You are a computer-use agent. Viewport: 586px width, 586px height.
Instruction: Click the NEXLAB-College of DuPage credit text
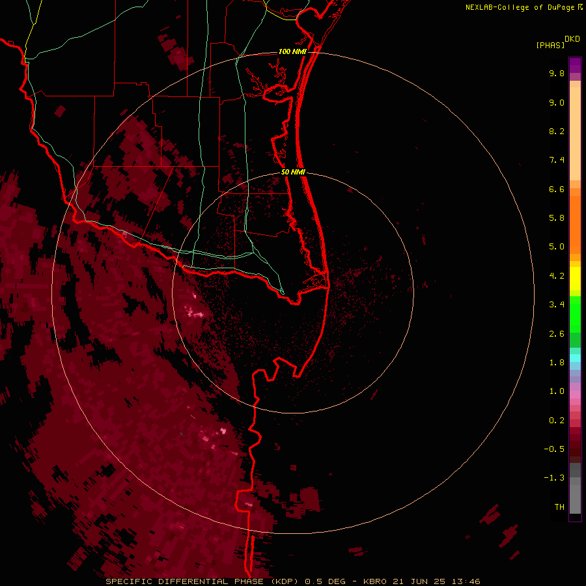tap(521, 7)
